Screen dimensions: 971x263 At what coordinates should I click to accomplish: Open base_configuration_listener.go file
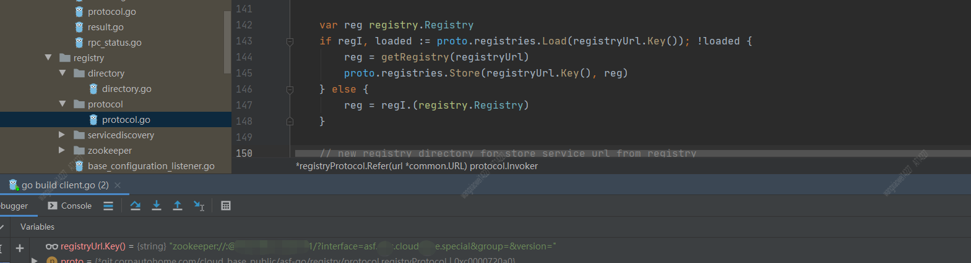tap(151, 166)
